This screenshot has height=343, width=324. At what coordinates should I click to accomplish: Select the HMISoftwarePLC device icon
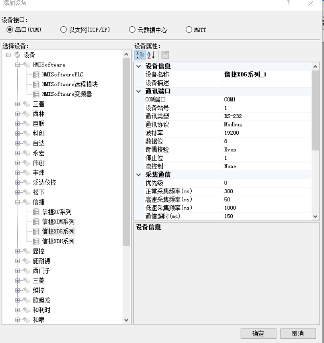click(36, 75)
